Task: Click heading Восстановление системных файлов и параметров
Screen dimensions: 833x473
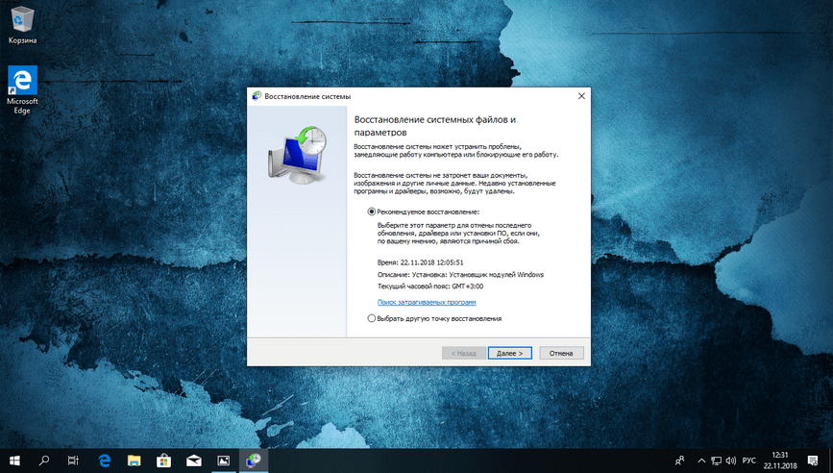Action: 435,125
